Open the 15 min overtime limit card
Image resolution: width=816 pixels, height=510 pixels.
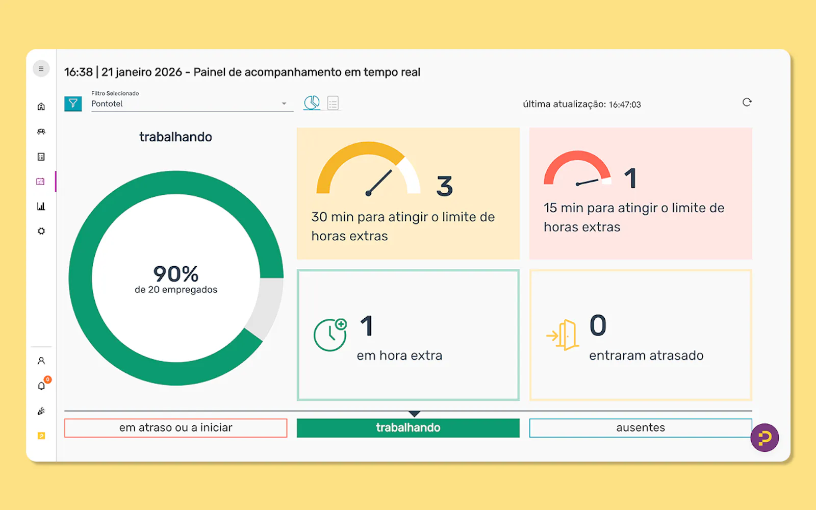[641, 193]
